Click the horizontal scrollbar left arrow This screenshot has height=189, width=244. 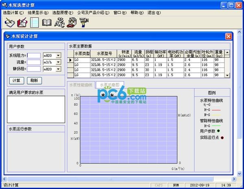tap(4, 179)
